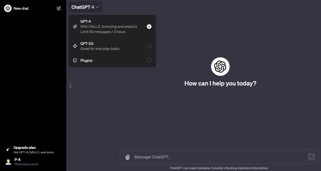
Task: Click the send message arrow button
Action: (x=311, y=157)
